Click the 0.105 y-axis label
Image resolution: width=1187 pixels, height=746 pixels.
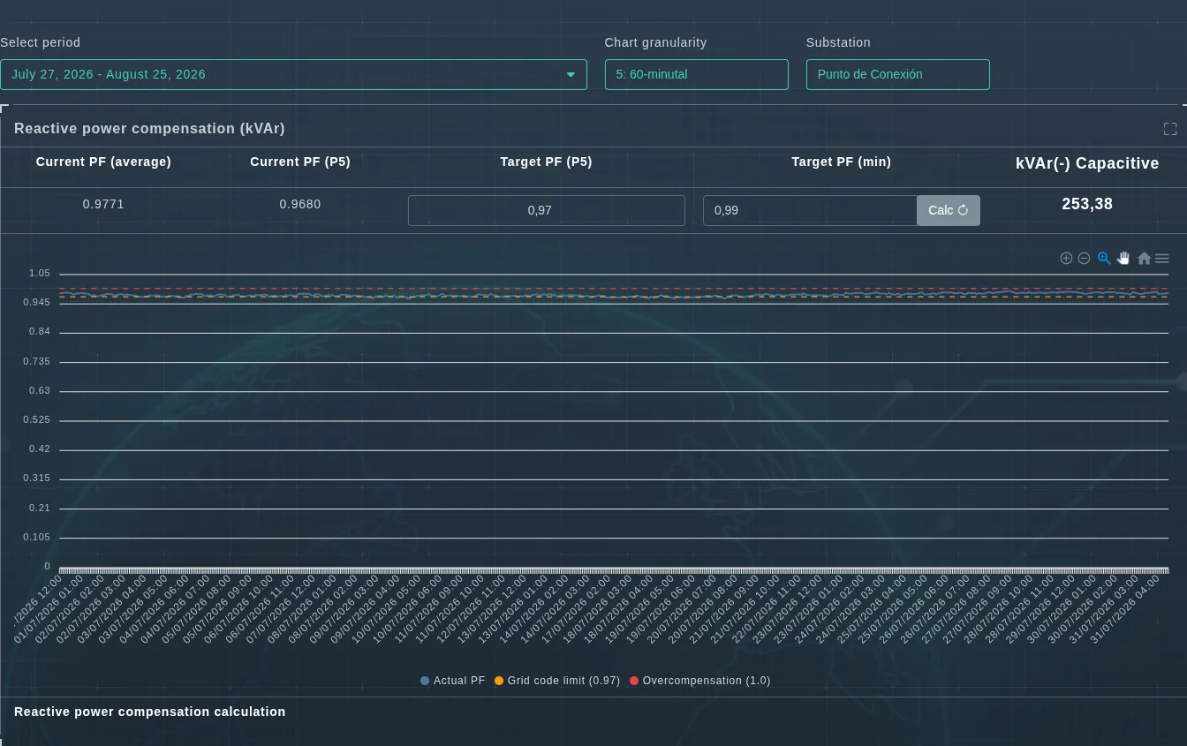tap(36, 538)
